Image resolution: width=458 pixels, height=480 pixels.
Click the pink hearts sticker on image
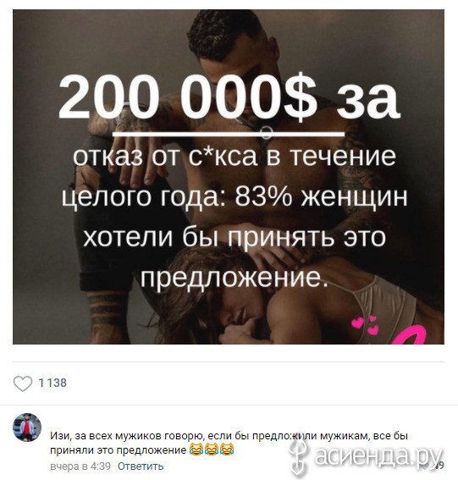pos(366,325)
